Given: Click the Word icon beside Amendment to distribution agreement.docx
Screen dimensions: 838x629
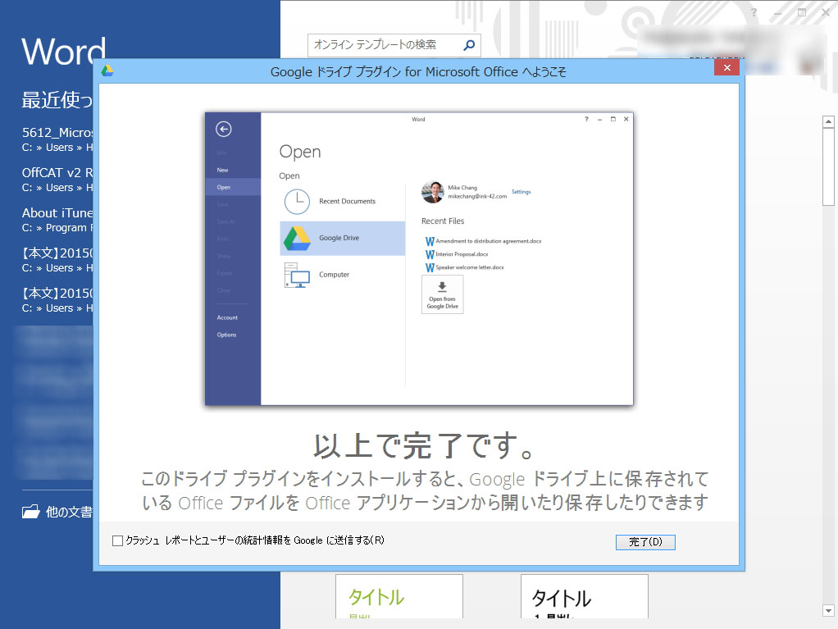Looking at the screenshot, I should (428, 241).
